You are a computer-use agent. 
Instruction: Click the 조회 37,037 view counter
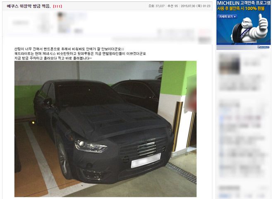[x=156, y=6]
